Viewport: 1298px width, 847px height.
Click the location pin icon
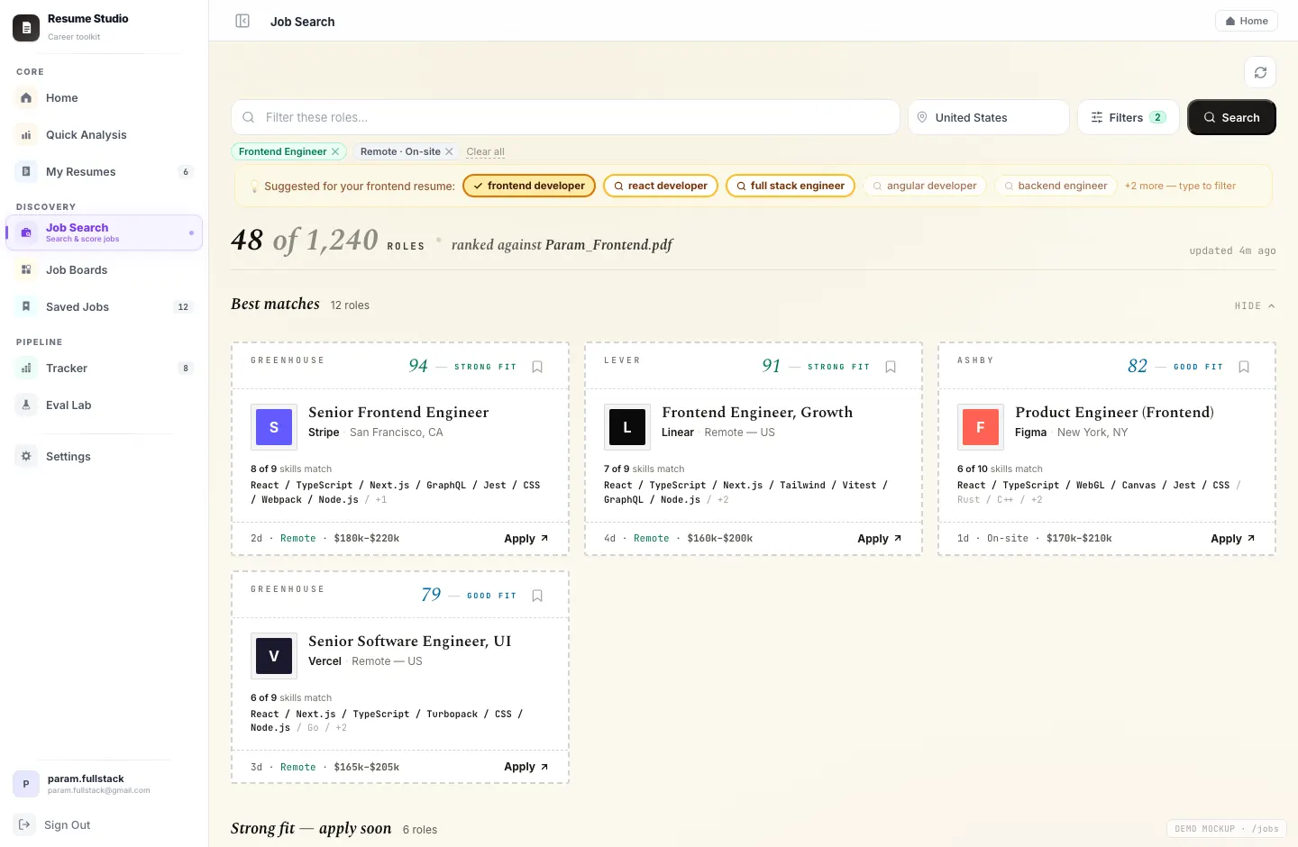[x=922, y=117]
